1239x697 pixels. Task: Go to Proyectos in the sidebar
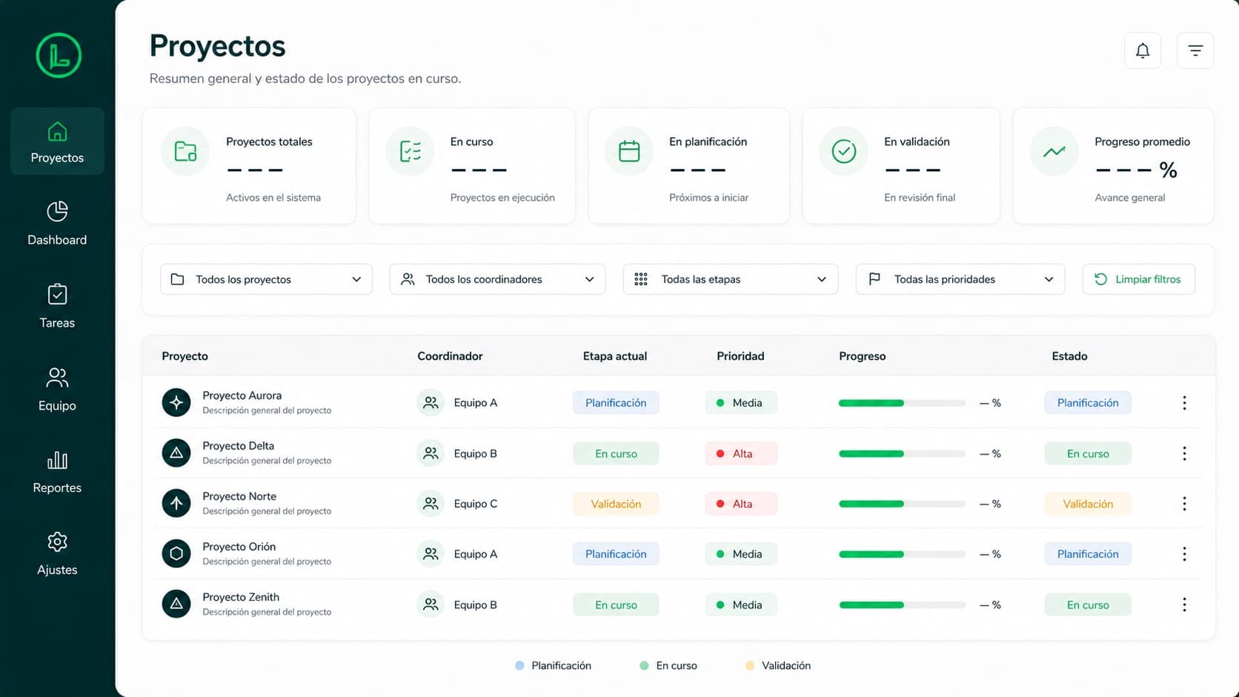pos(57,141)
